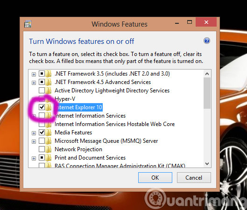Uncheck the Media Features checkbox
The width and height of the screenshot is (247, 210).
pos(42,133)
